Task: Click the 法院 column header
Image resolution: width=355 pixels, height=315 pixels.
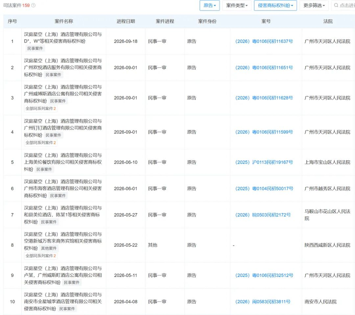Action: 328,21
